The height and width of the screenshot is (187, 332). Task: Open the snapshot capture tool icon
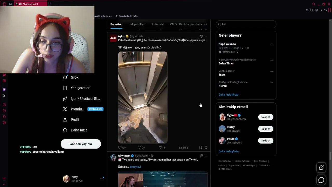(x=312, y=10)
